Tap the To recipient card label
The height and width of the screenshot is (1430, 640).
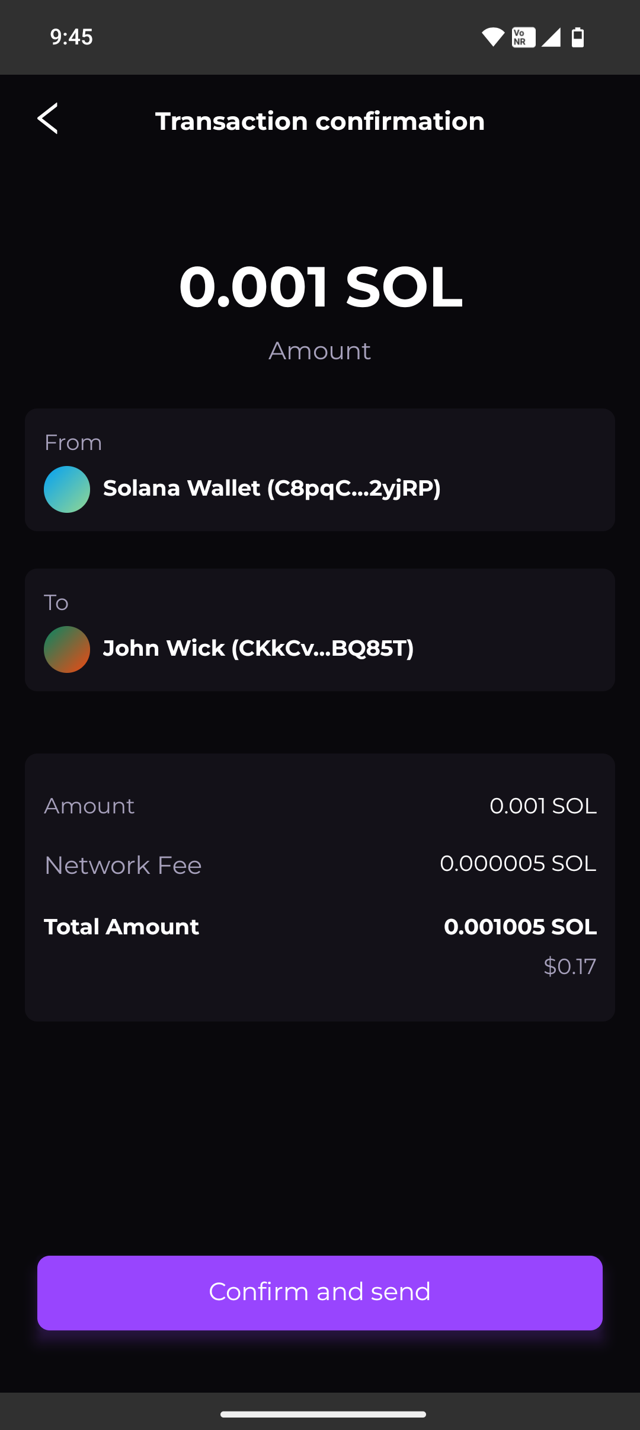[56, 603]
